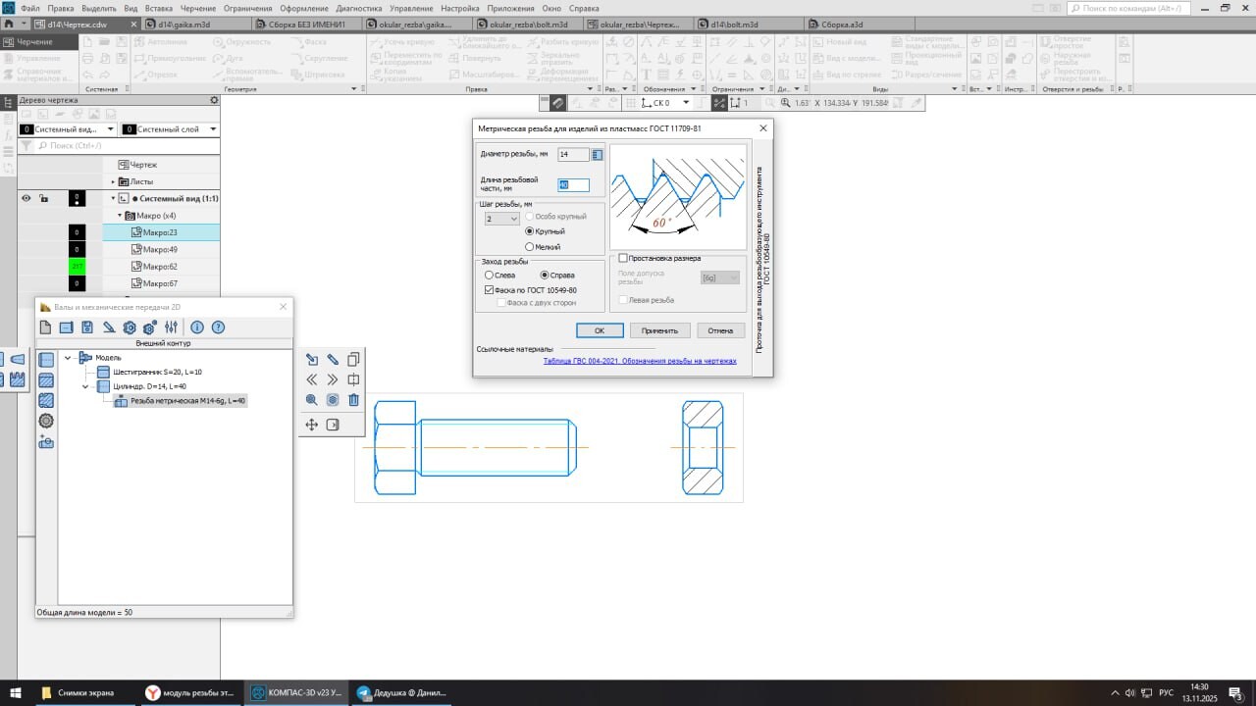The height and width of the screenshot is (706, 1256).
Task: Click the trash delete icon in floating toolbar
Action: (353, 400)
